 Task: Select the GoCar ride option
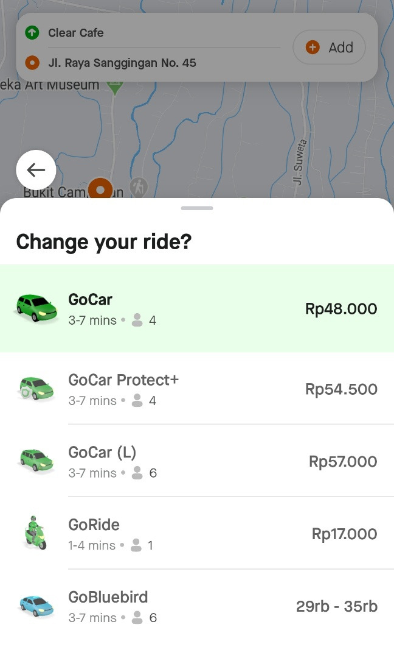pos(197,308)
